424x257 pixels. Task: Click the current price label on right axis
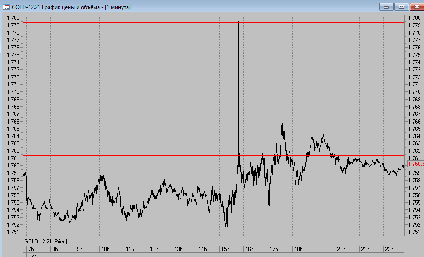[x=415, y=164]
